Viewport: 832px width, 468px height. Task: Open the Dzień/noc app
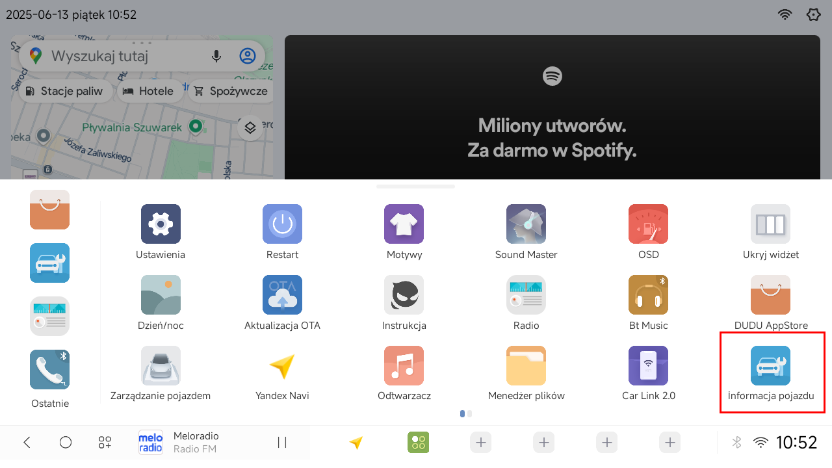[161, 295]
